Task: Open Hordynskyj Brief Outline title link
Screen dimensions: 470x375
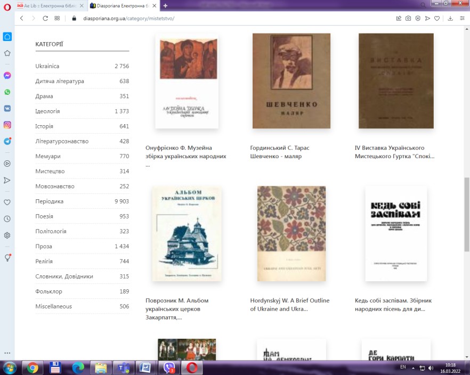Action: [290, 305]
